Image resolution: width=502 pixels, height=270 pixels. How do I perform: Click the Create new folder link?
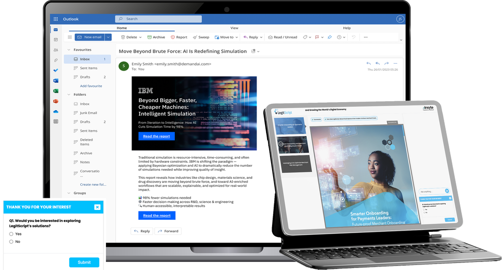click(x=93, y=184)
